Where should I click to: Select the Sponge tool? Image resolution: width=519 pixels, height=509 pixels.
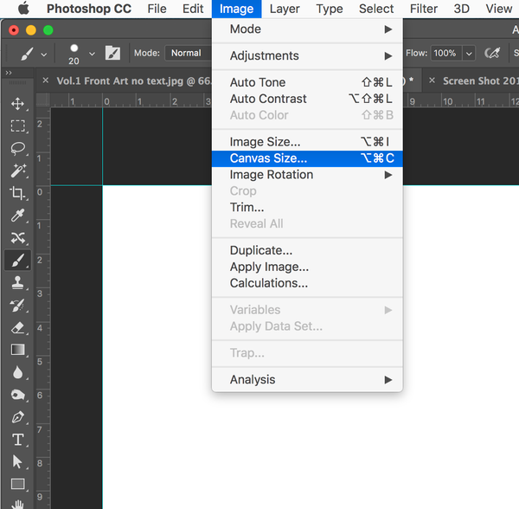[17, 395]
